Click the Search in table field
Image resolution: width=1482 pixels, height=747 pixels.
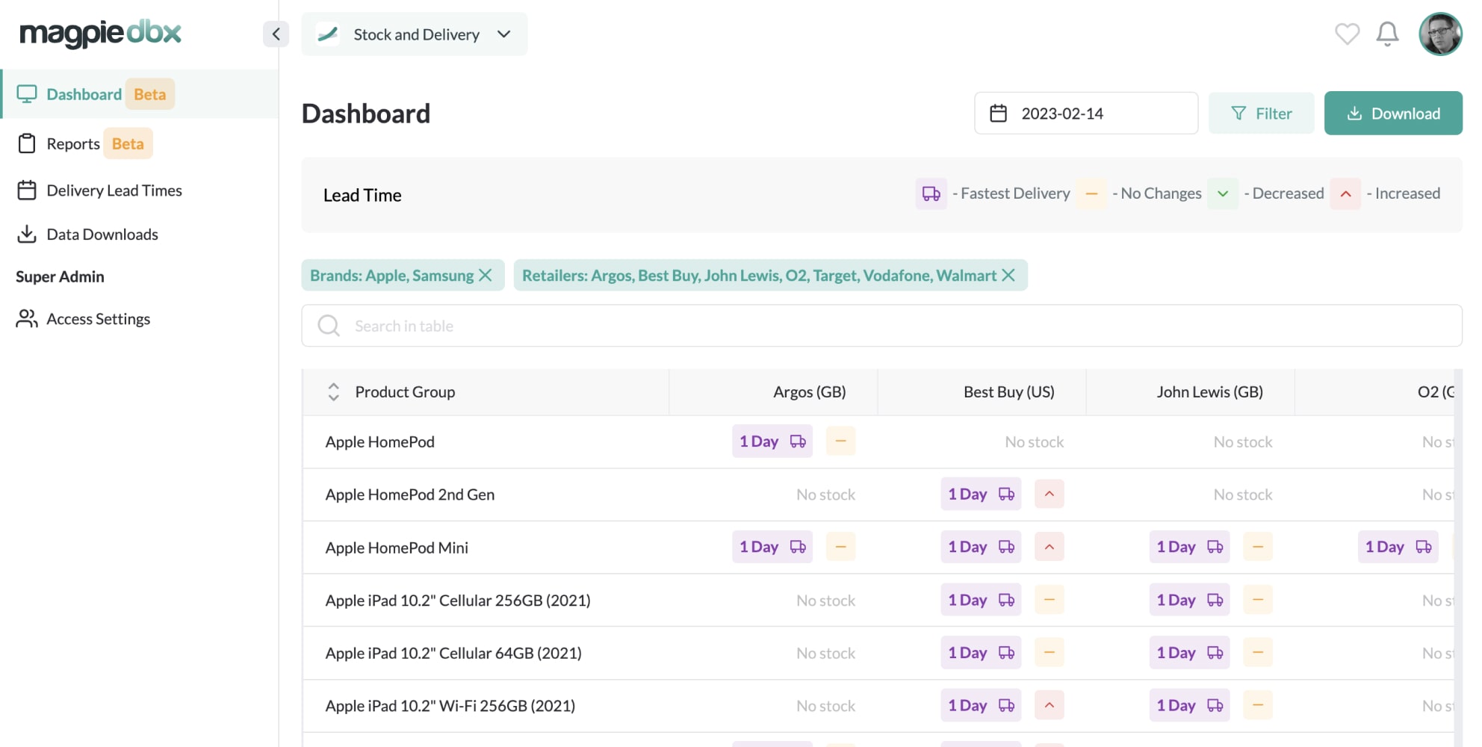[x=881, y=326]
